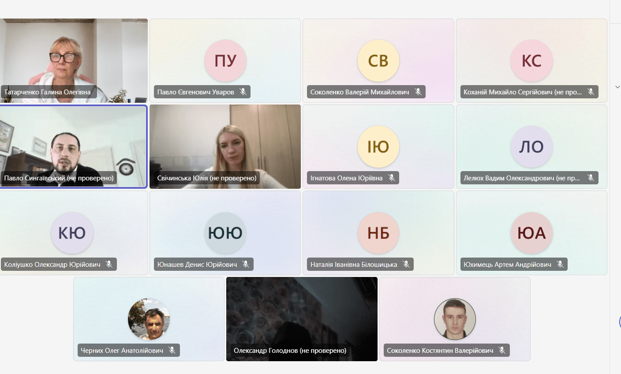Image resolution: width=621 pixels, height=374 pixels.
Task: Select the dark Олександр Голоднов video tile
Action: (302, 313)
